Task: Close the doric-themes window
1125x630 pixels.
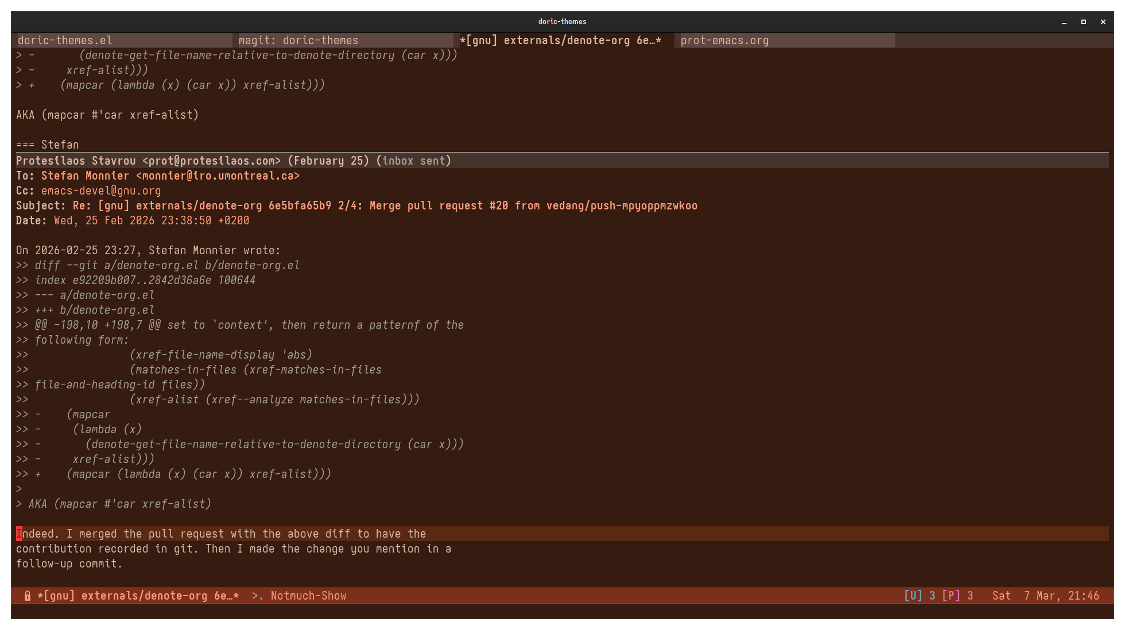Action: (1103, 22)
